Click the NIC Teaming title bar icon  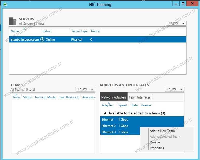coord(5,4)
